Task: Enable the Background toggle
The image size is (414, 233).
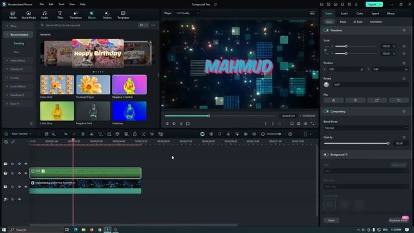Action: (326, 155)
